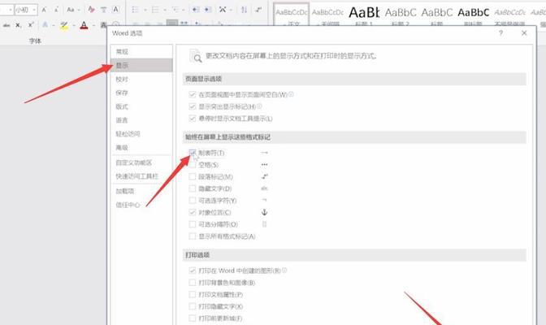Apply strikethrough with the abc icon

(x=6, y=25)
